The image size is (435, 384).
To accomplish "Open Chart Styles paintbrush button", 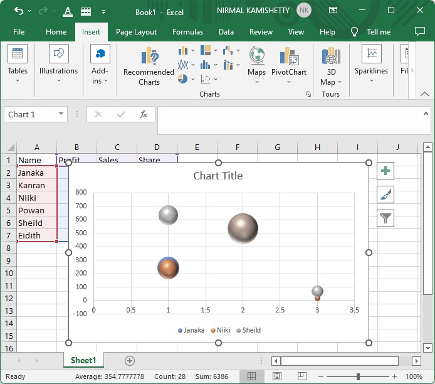I will [385, 195].
